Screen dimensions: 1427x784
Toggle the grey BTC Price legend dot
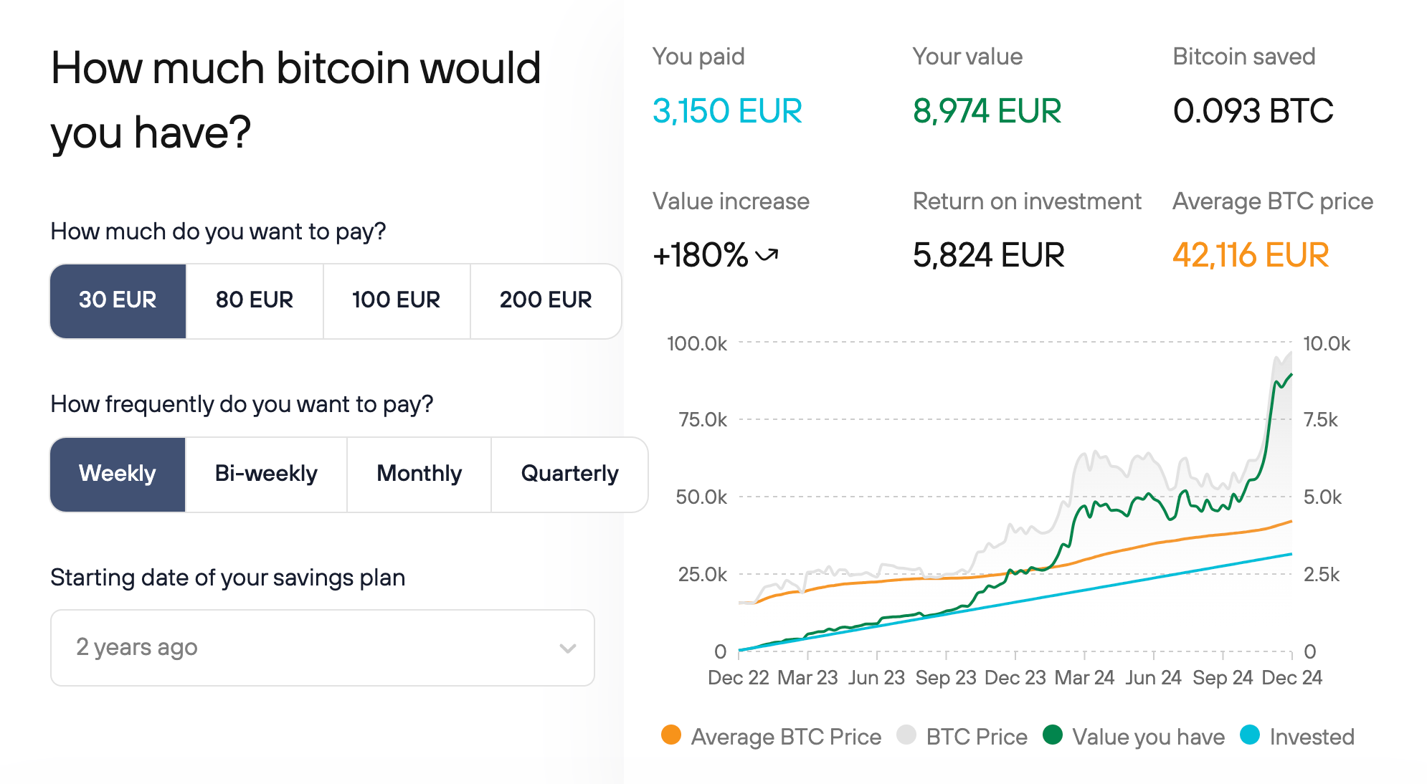[906, 735]
